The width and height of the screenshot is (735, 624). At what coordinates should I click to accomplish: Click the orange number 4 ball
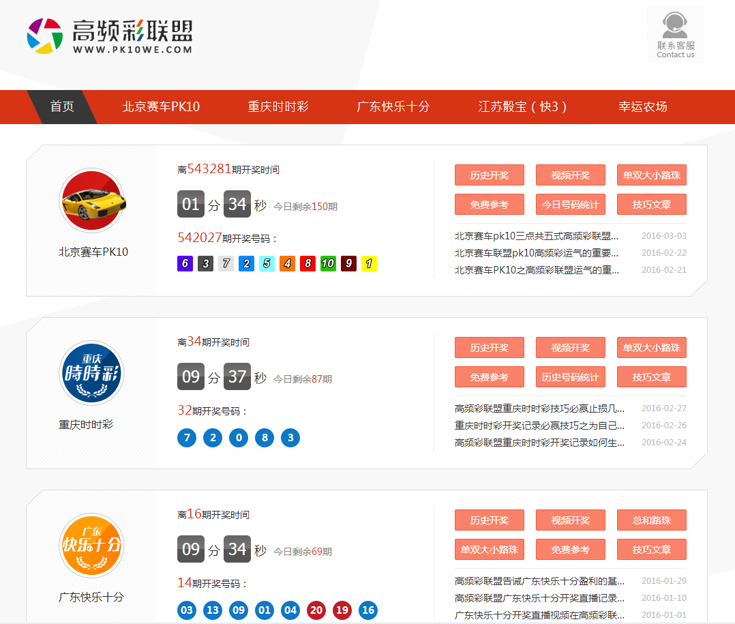coord(287,263)
